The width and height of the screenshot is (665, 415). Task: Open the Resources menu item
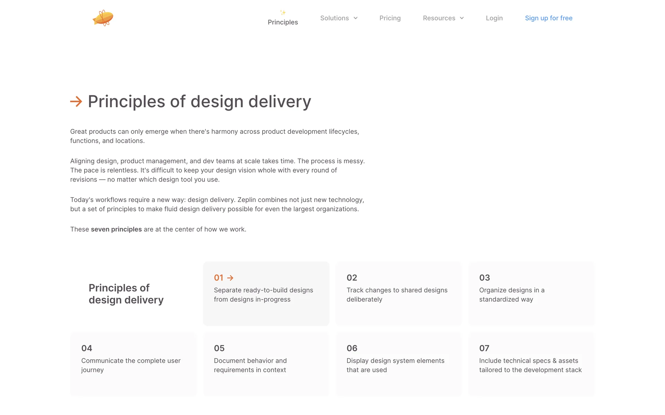click(x=439, y=18)
